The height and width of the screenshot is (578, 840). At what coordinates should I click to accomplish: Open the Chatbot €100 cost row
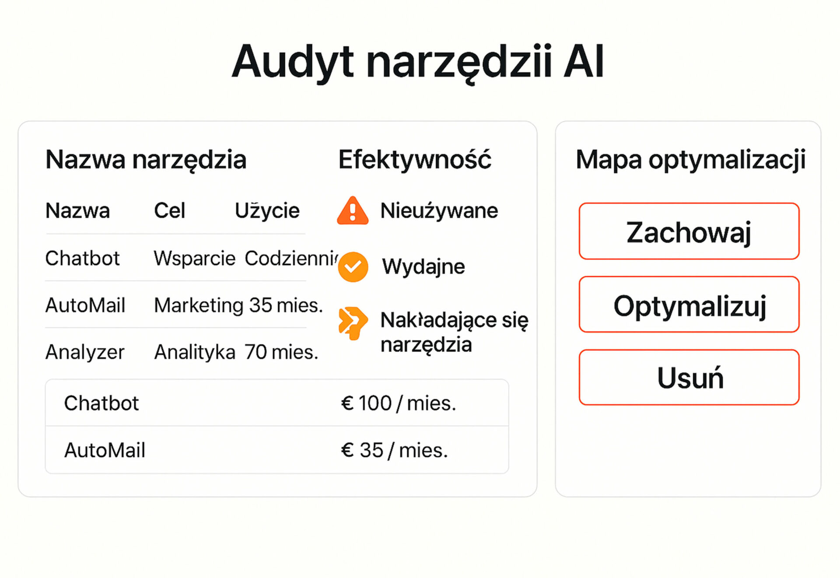coord(277,403)
